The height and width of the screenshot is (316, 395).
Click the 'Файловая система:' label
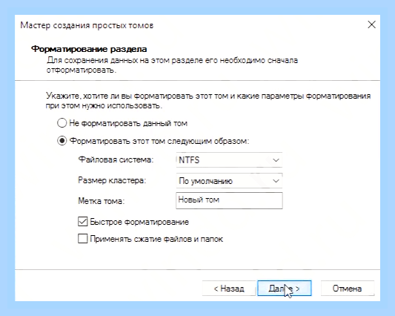click(x=116, y=159)
